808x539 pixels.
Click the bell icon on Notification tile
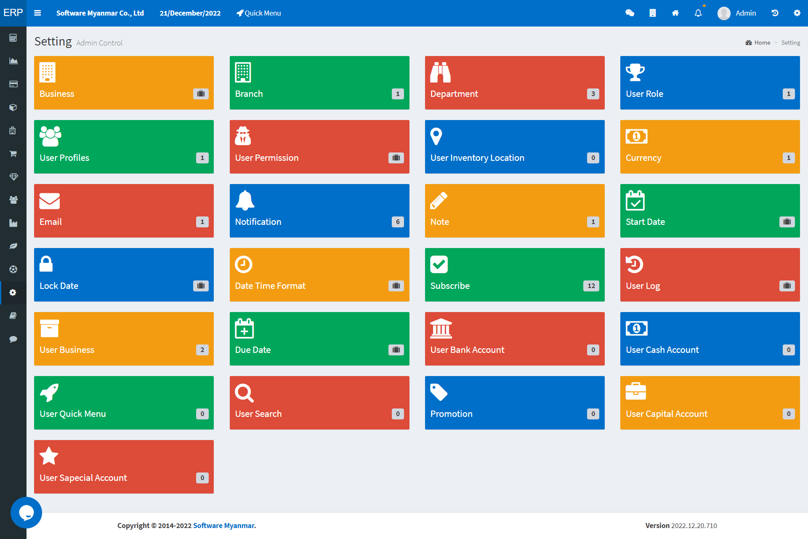click(245, 200)
